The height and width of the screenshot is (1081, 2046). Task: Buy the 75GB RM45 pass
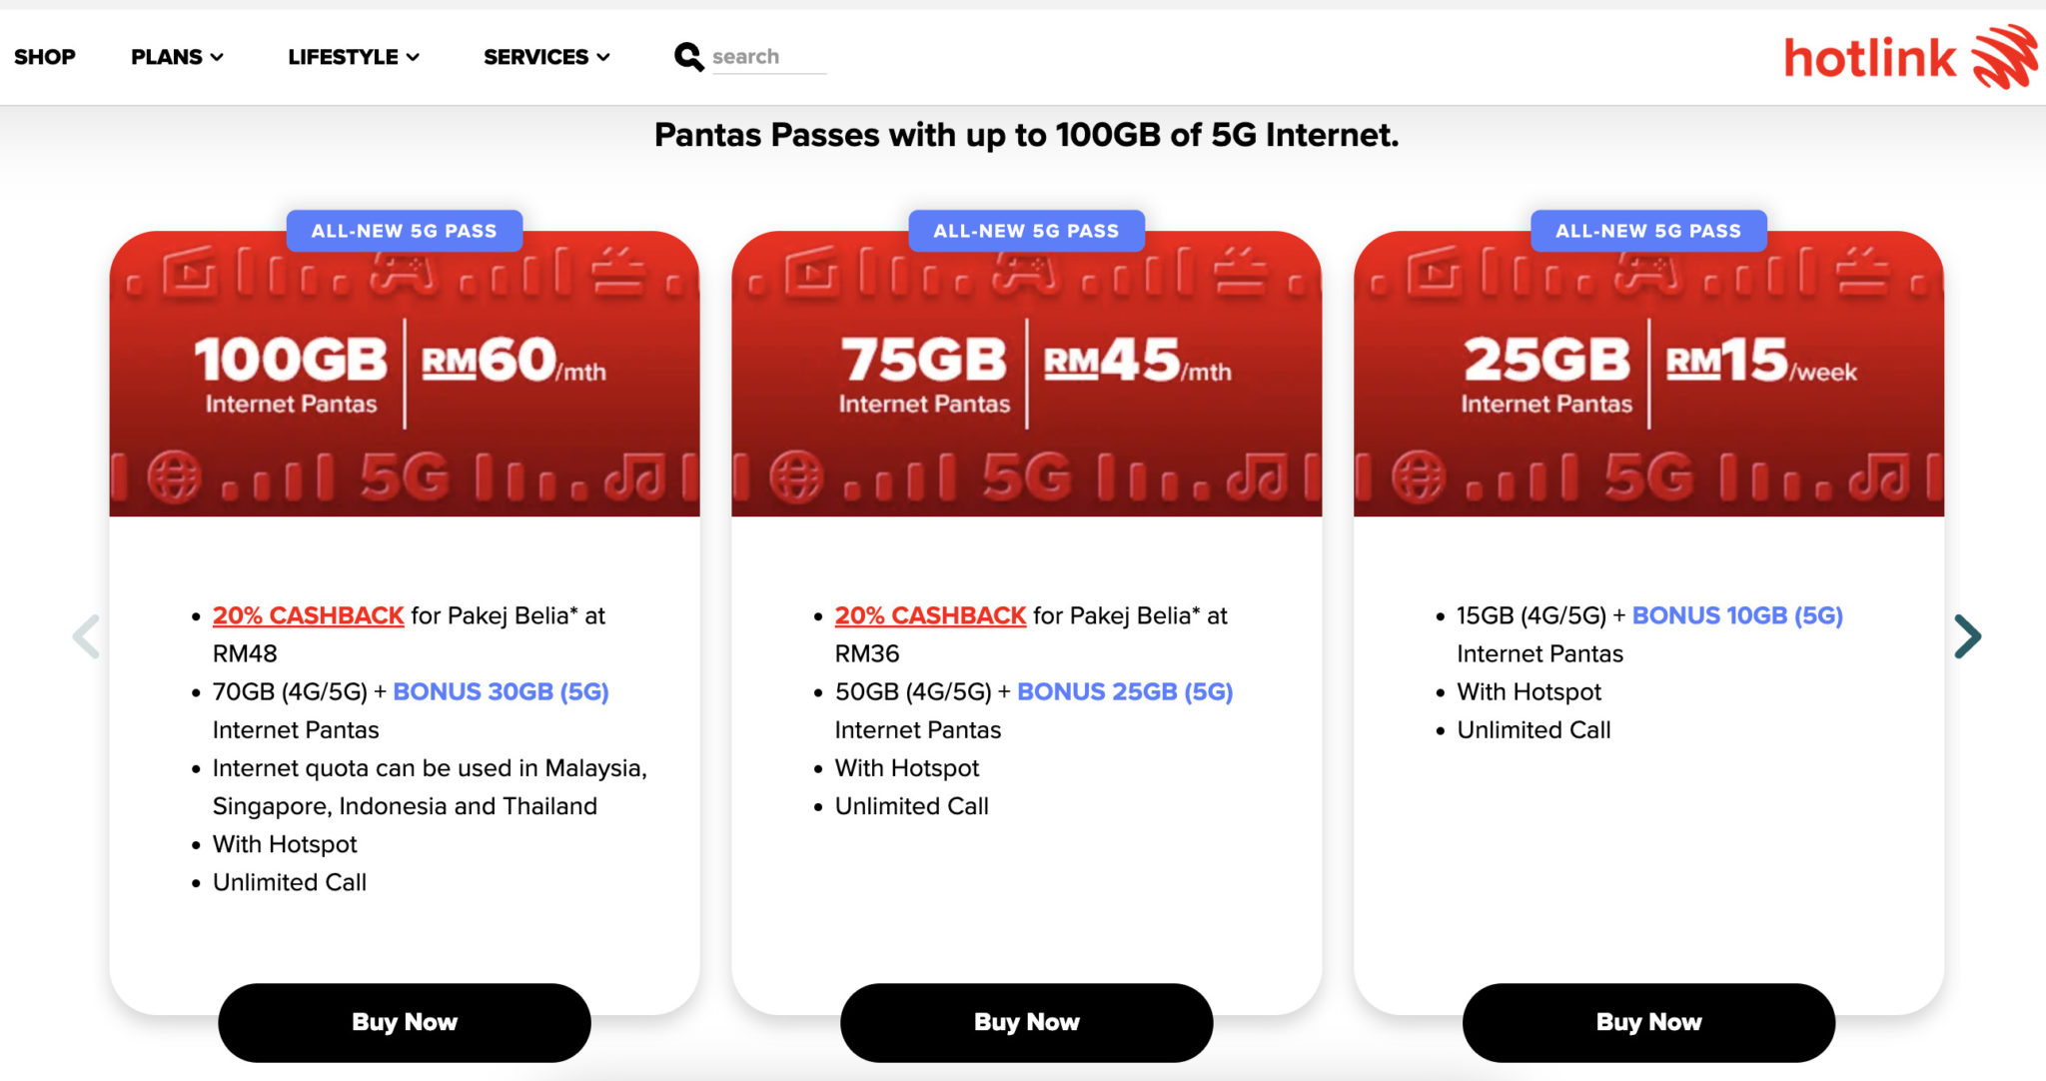(x=1026, y=1022)
